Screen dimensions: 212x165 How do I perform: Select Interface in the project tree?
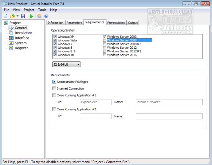tap(22, 38)
